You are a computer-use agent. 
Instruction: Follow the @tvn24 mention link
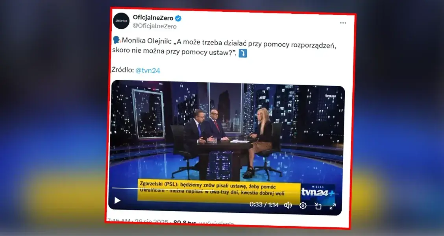pyautogui.click(x=148, y=70)
